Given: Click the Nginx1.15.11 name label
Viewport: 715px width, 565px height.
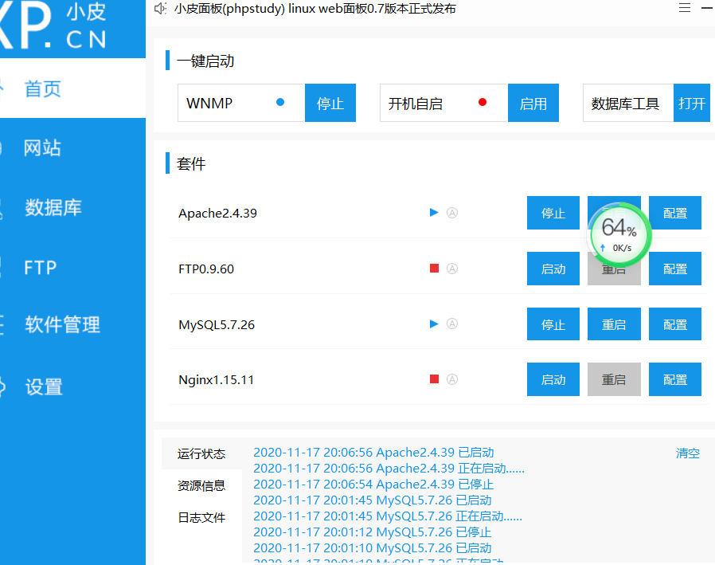Looking at the screenshot, I should tap(216, 379).
